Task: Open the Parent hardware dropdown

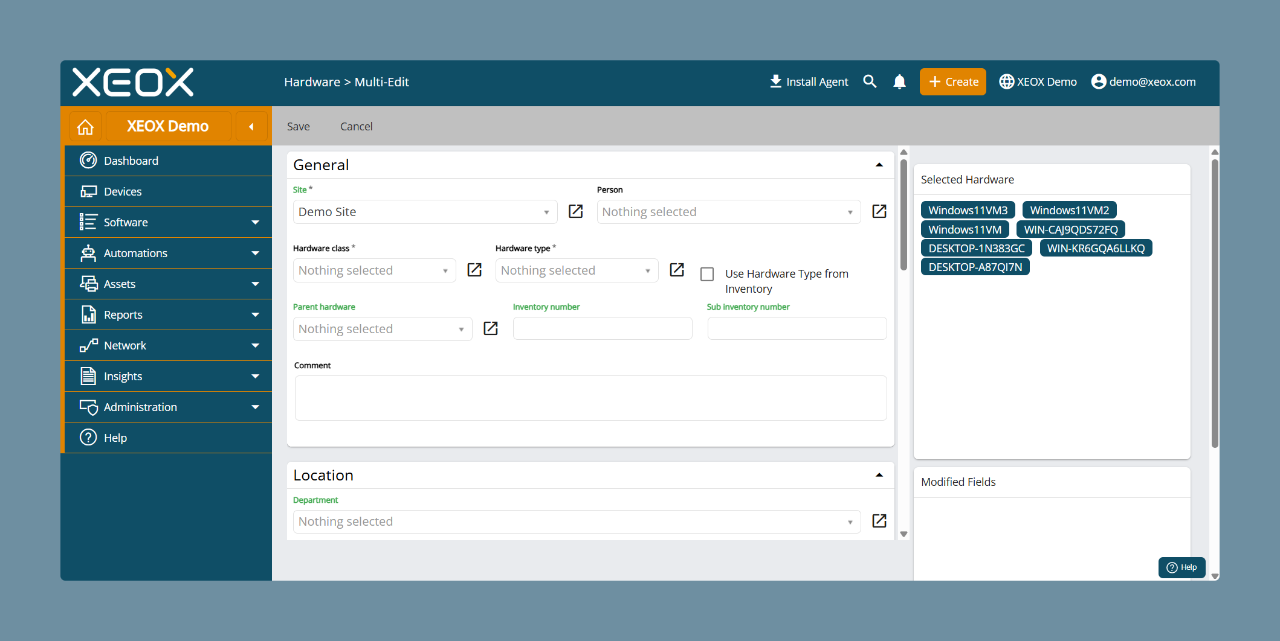Action: [x=383, y=329]
